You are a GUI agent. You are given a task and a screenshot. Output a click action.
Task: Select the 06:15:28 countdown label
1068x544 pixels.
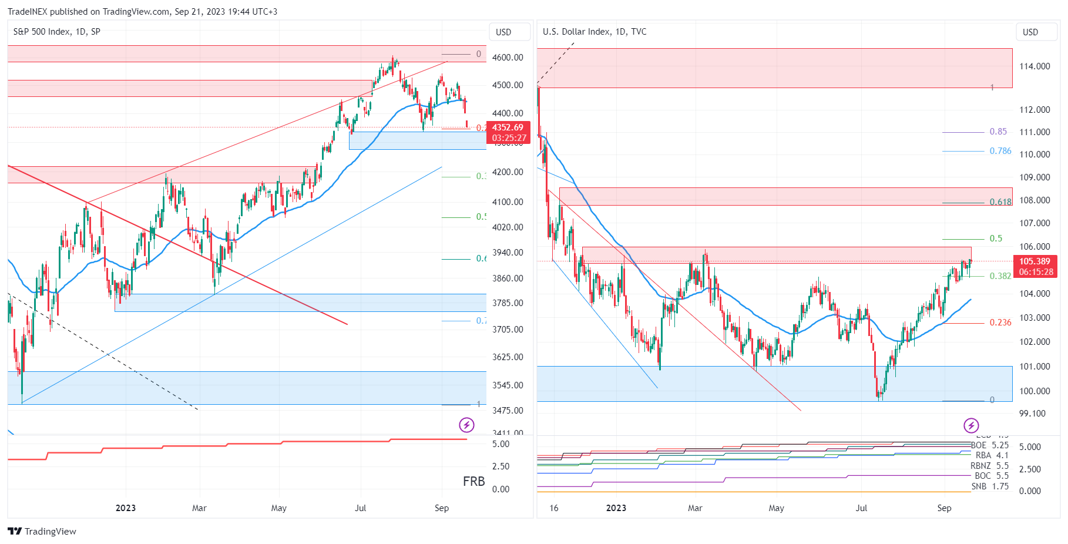[1036, 272]
